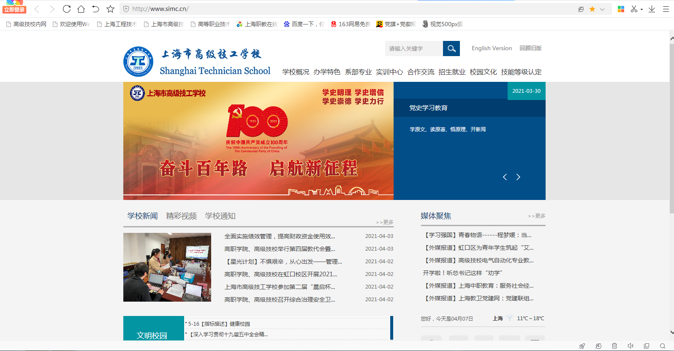Start screenshot with the scissors icon
This screenshot has width=674, height=351.
pyautogui.click(x=634, y=9)
